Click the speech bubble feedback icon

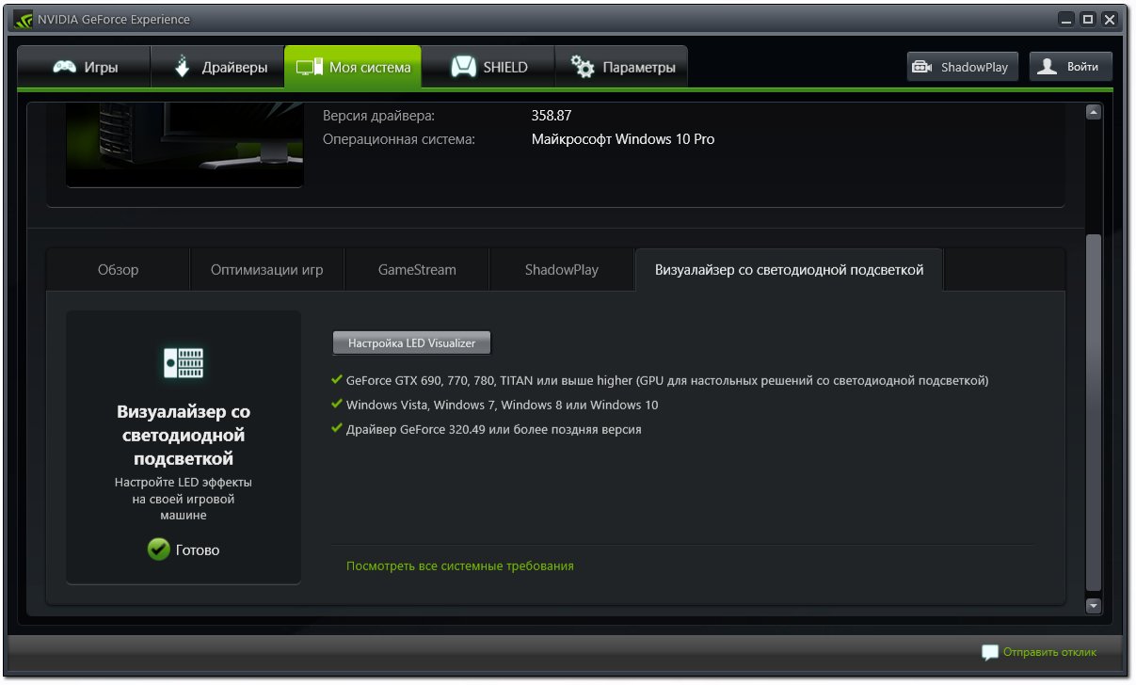pyautogui.click(x=989, y=652)
